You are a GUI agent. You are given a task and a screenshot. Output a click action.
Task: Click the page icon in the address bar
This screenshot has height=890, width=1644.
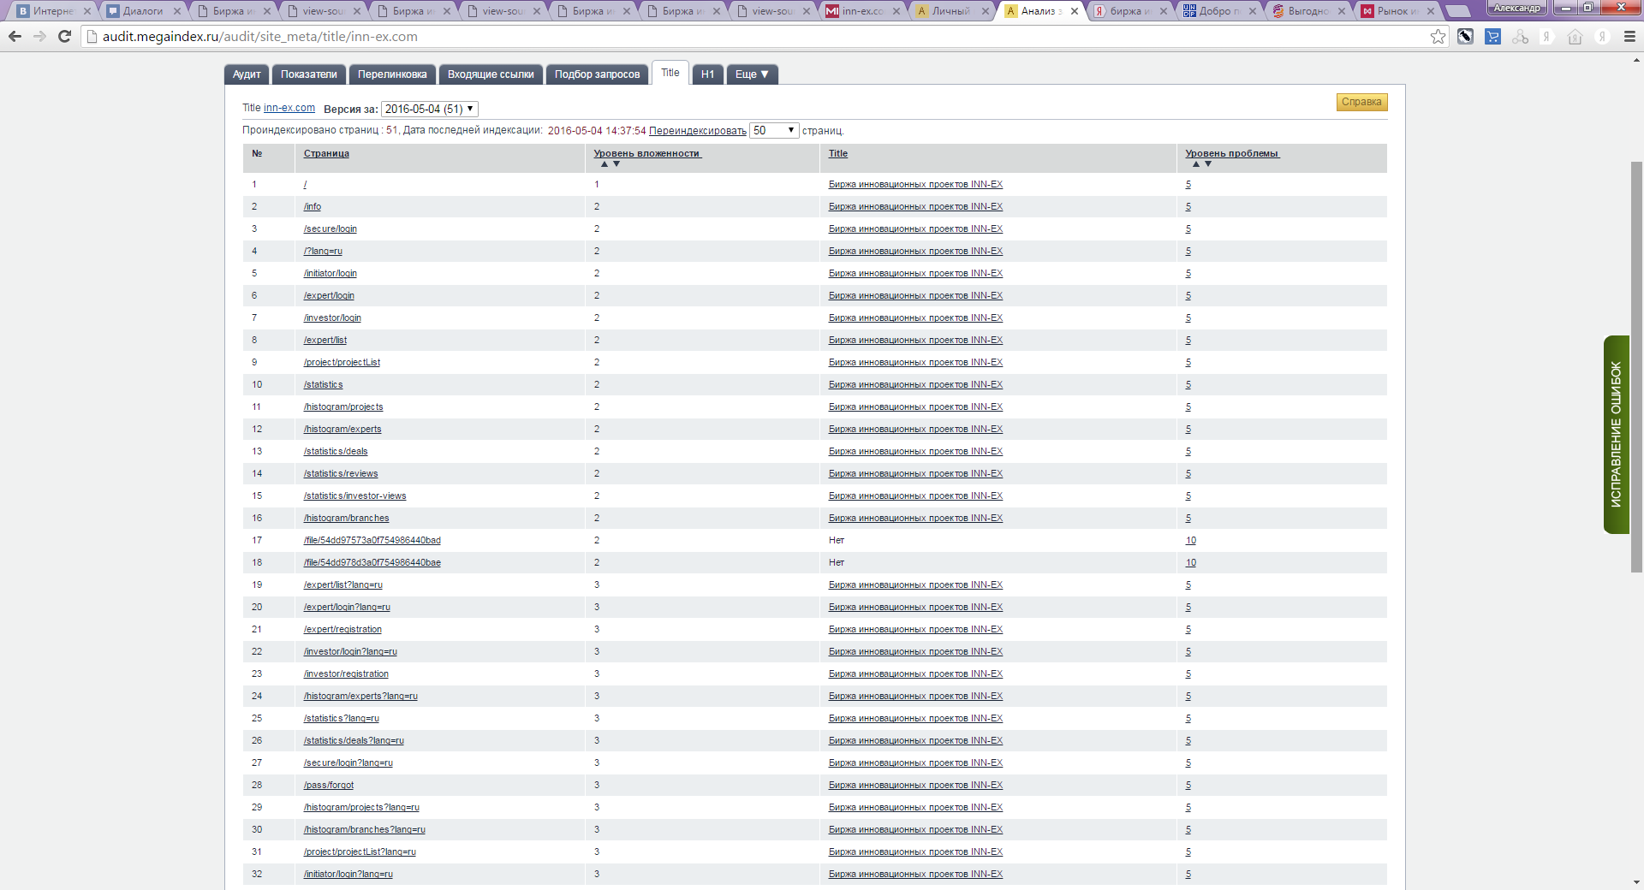92,37
